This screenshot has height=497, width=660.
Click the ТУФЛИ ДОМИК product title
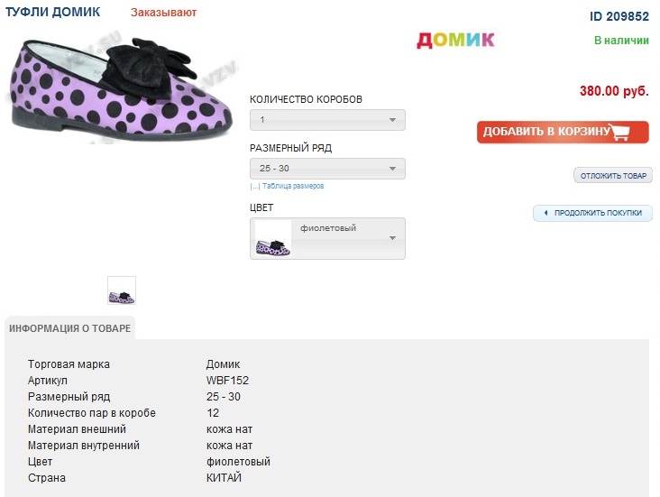pyautogui.click(x=53, y=13)
